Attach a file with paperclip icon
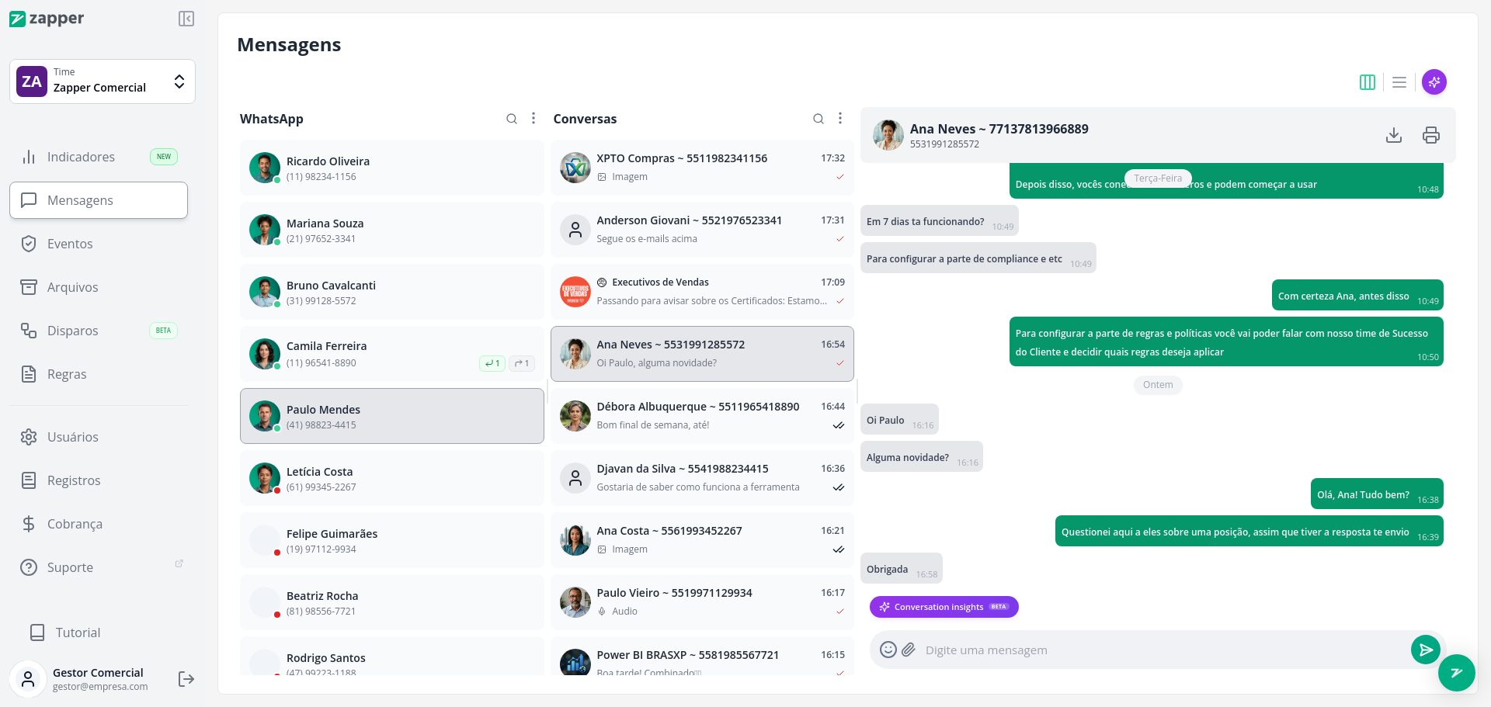The image size is (1491, 707). [909, 650]
